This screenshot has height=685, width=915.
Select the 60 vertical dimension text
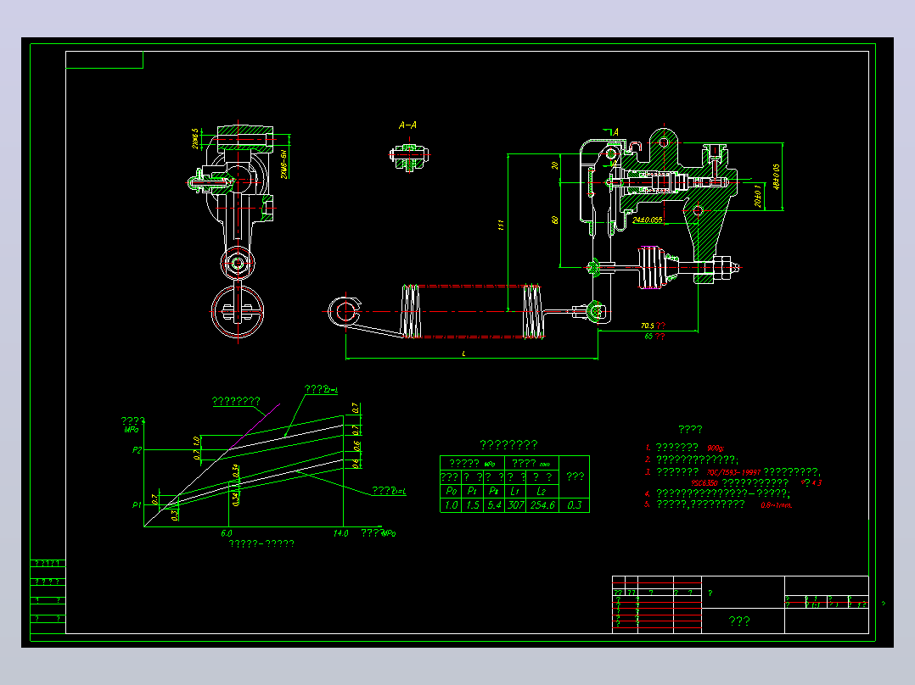pyautogui.click(x=554, y=220)
